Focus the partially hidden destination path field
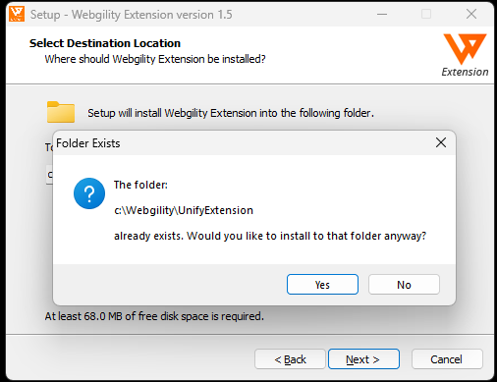Viewport: 497px width, 382px height. pyautogui.click(x=49, y=175)
